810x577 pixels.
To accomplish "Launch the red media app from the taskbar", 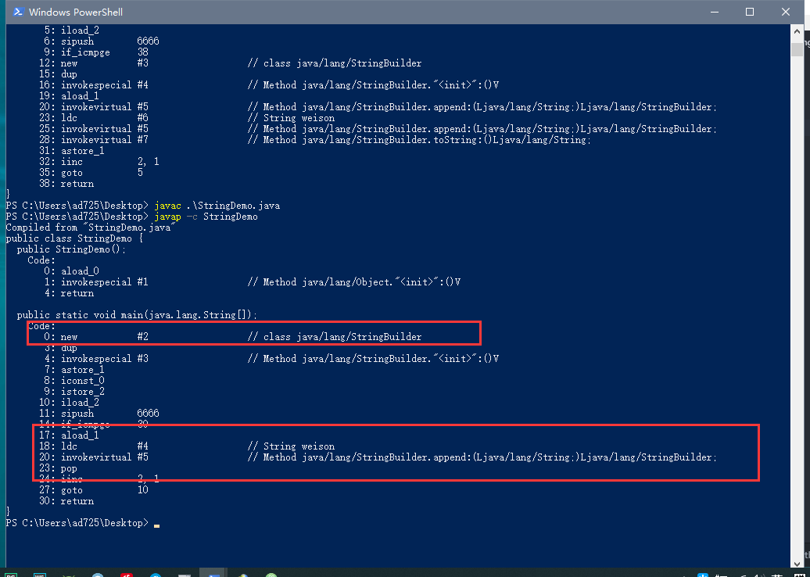I will click(x=127, y=574).
